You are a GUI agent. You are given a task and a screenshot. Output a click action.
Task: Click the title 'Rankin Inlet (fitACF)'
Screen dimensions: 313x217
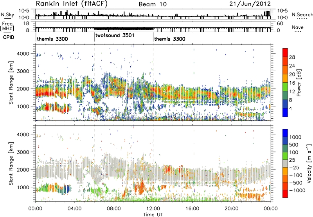(x=72, y=4)
